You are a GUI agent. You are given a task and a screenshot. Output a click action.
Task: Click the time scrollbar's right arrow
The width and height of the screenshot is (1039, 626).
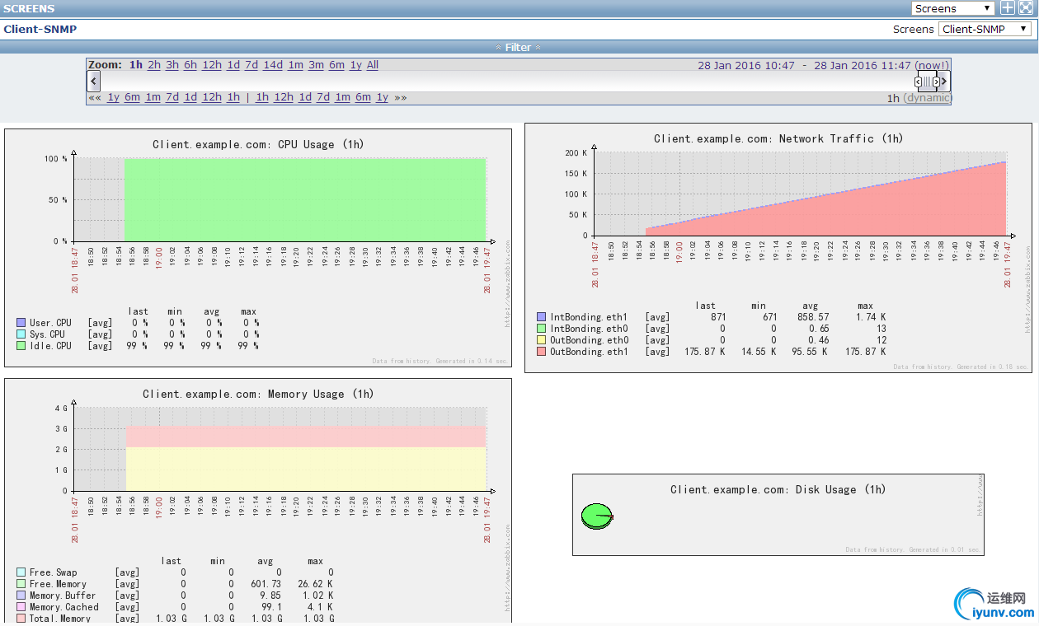coord(945,81)
